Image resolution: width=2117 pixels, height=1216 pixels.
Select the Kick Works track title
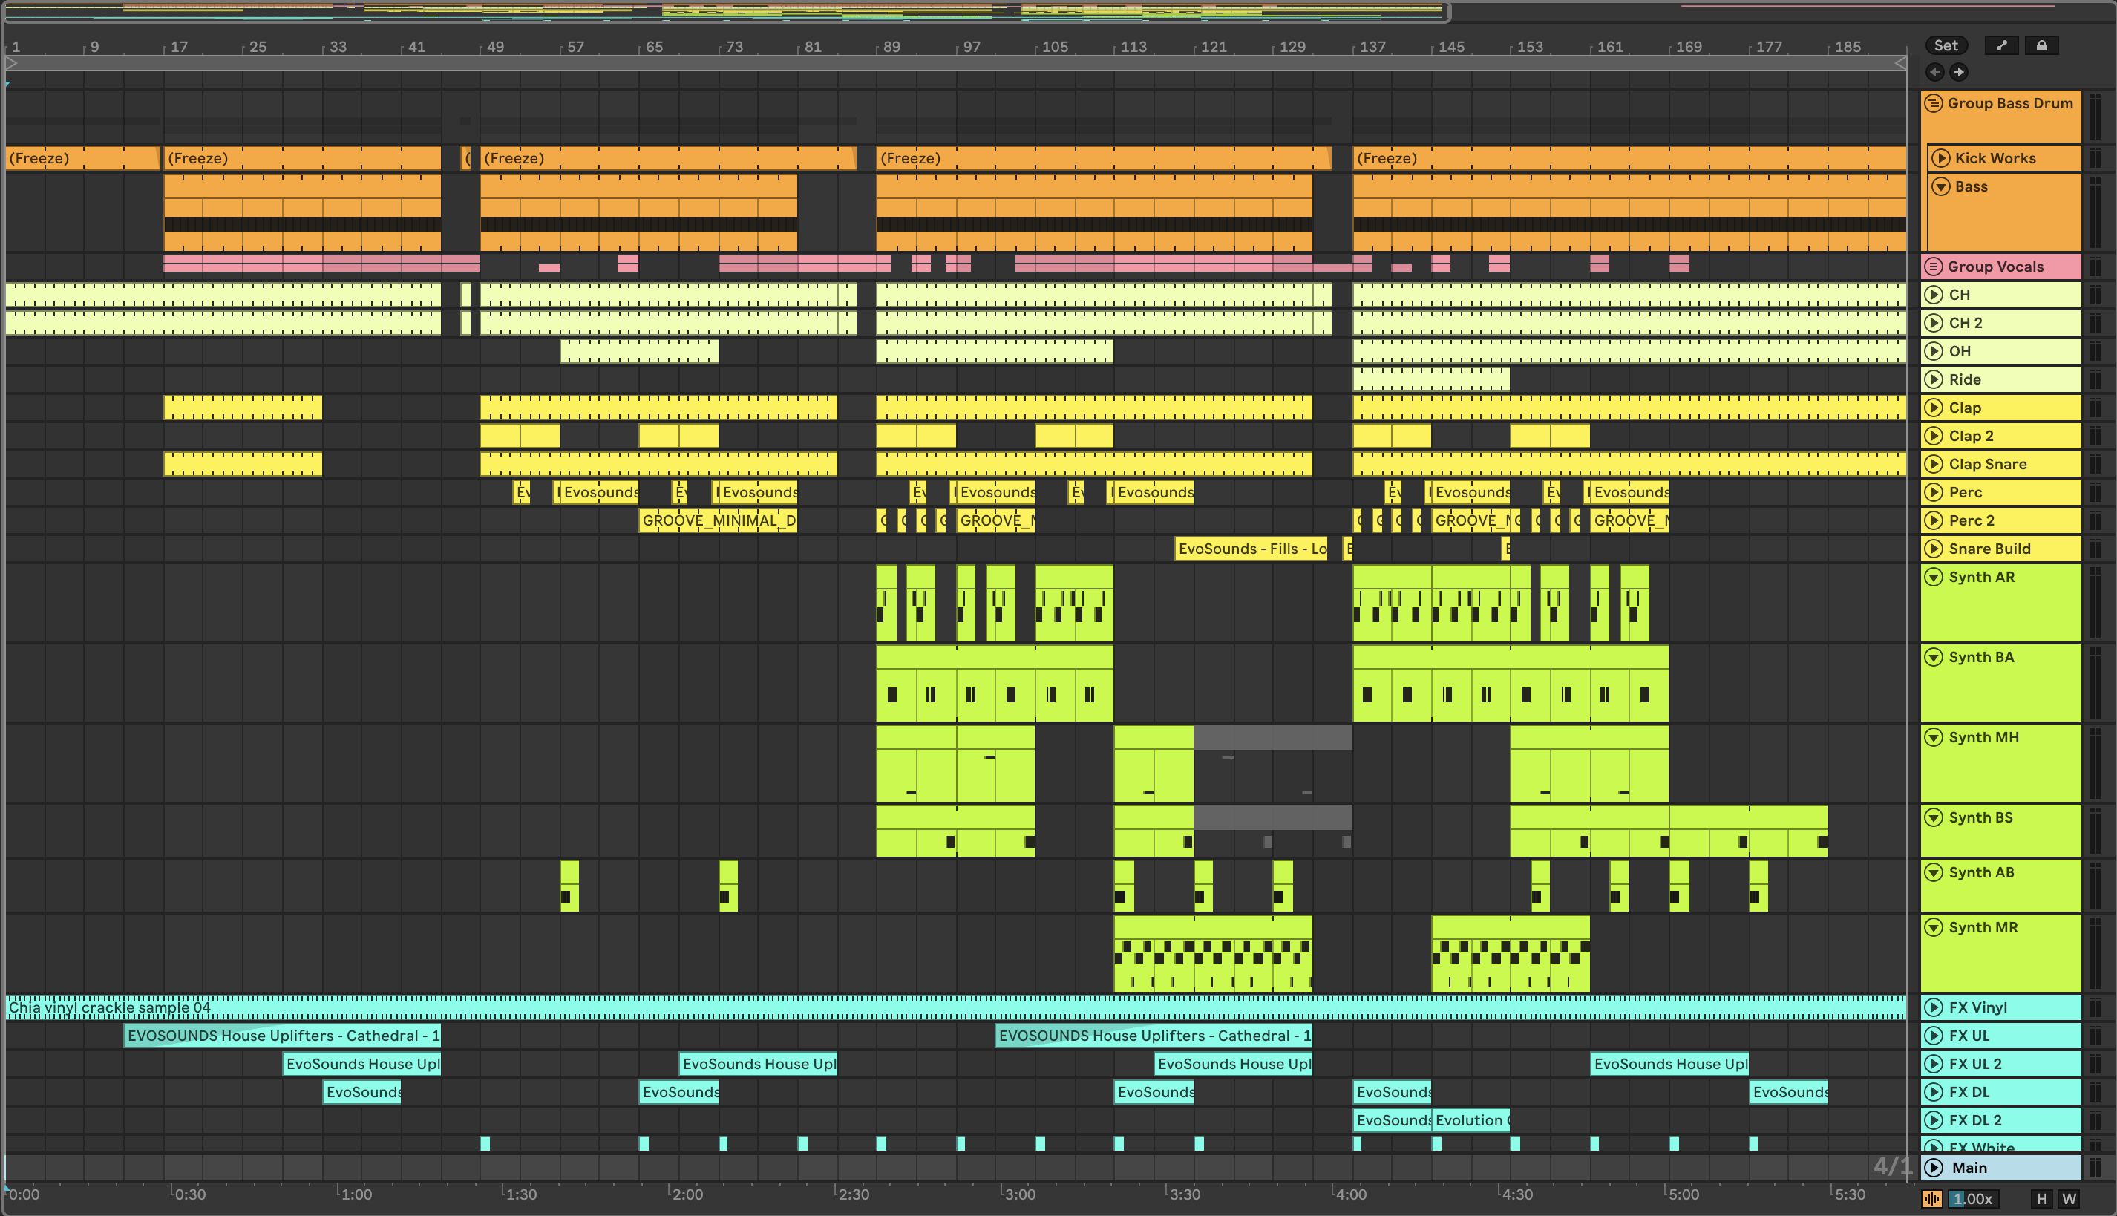1995,158
